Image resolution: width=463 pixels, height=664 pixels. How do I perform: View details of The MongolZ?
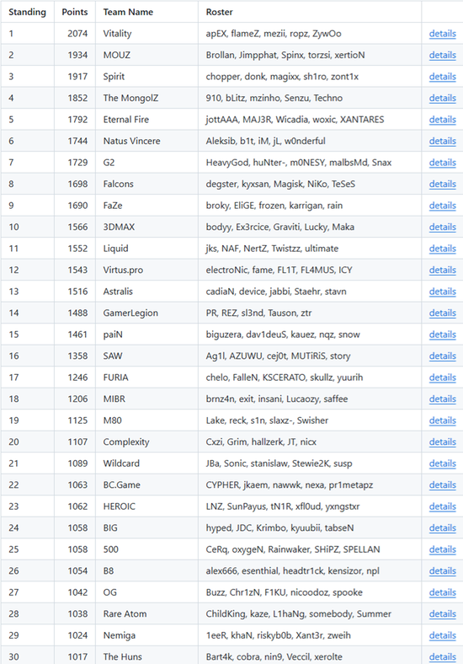(442, 98)
